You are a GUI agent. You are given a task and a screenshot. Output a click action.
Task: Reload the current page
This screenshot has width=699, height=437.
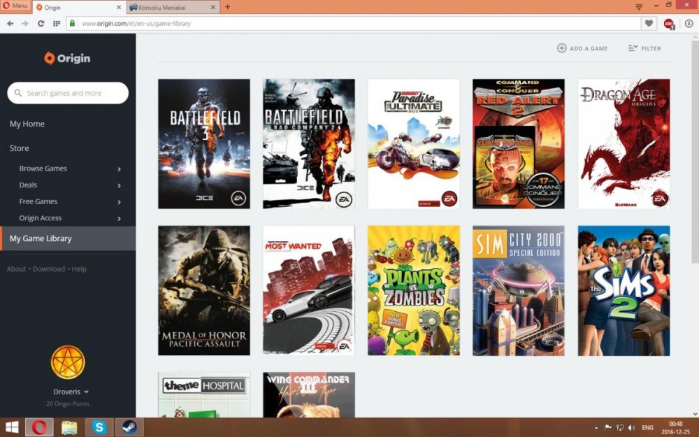41,24
